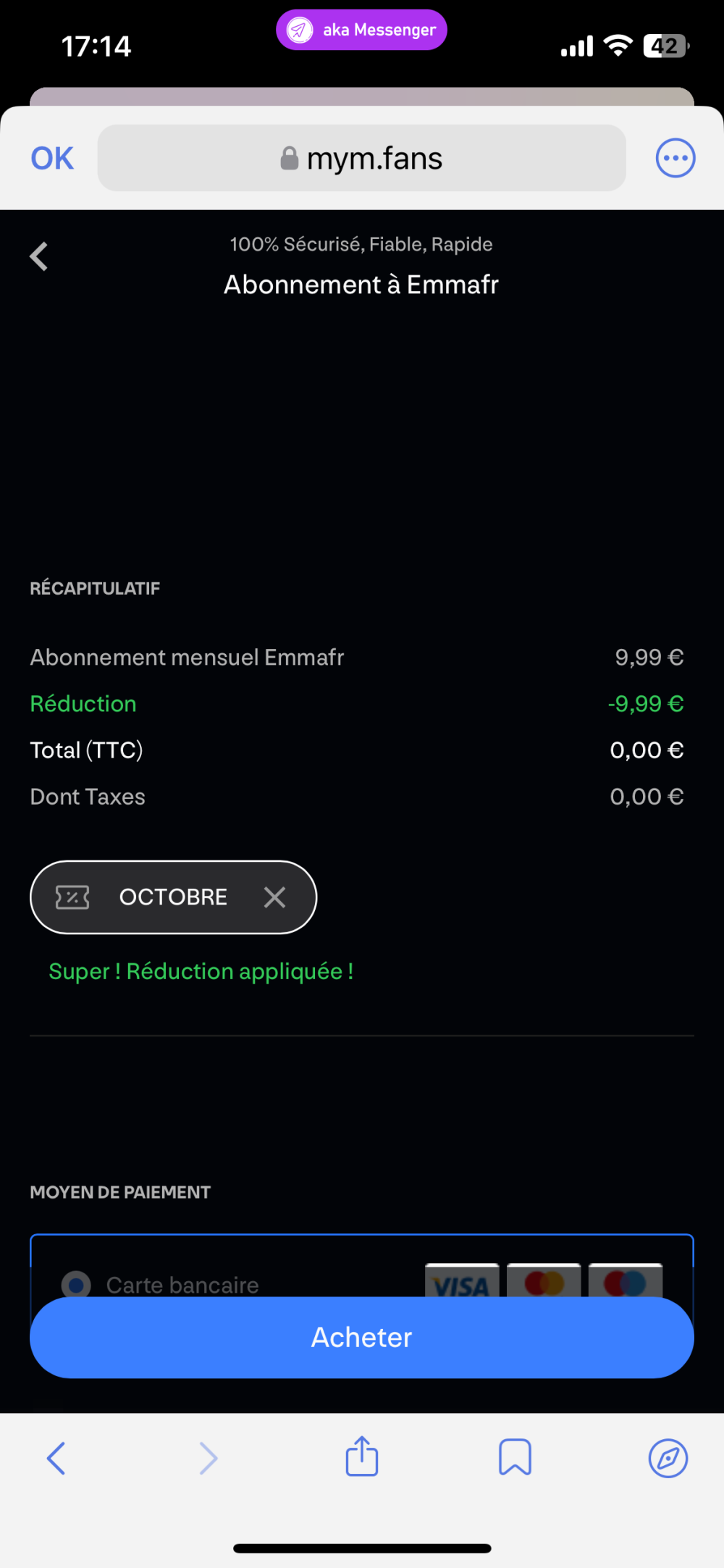Select the Carte bancaire radio button
Screen dimensions: 724x1568
(x=76, y=1284)
